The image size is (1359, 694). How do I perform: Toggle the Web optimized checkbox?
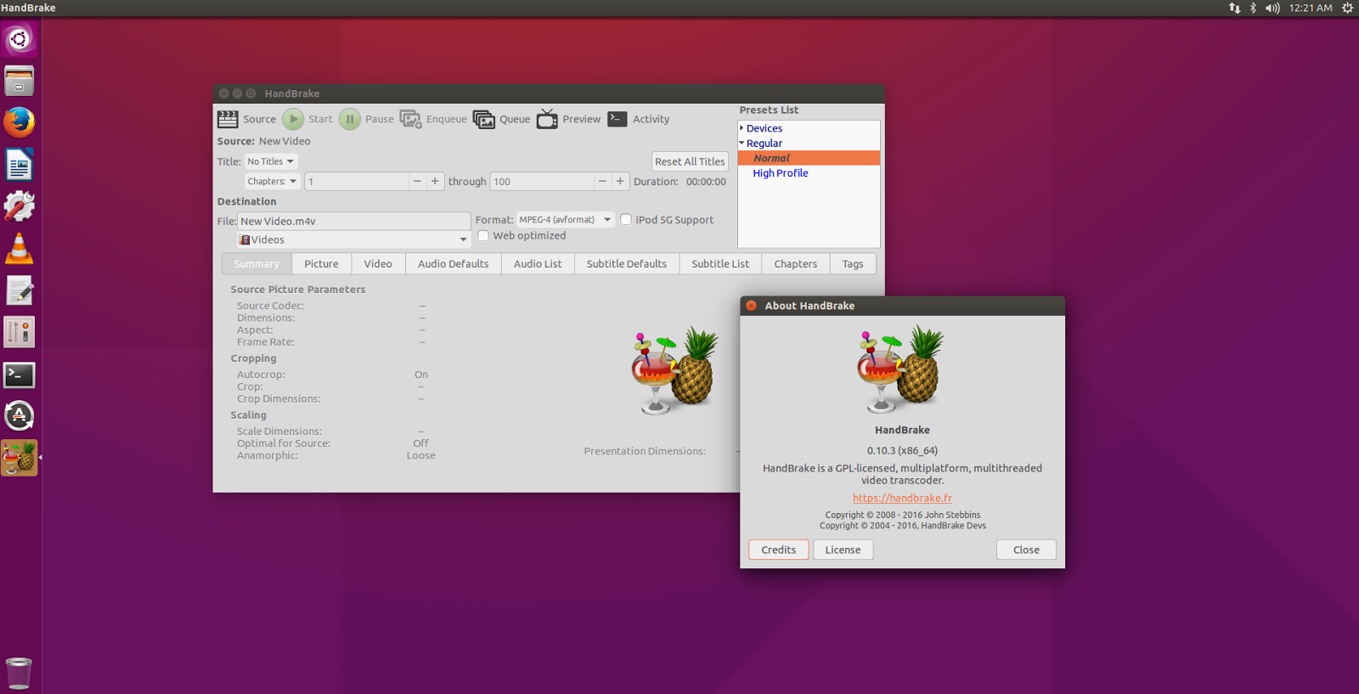click(x=483, y=235)
